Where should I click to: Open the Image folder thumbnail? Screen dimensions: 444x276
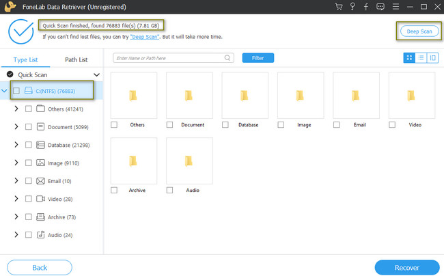301,96
